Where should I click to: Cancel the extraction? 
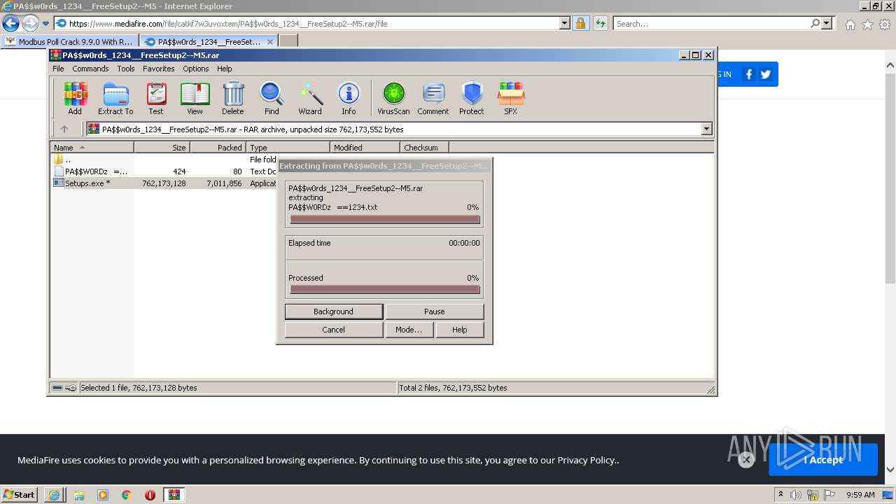[x=334, y=330]
